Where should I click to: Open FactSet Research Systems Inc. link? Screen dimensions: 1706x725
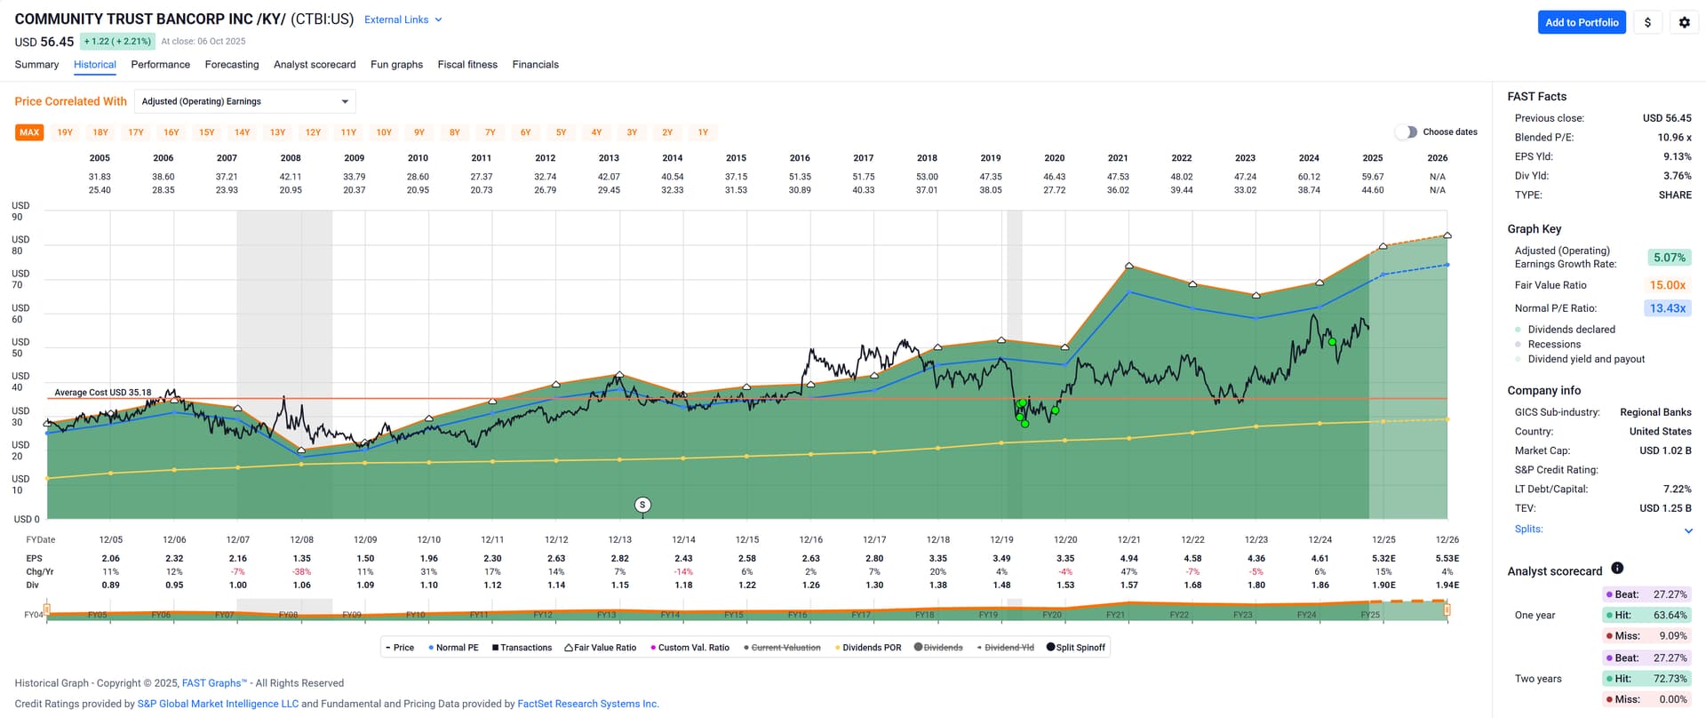[587, 704]
